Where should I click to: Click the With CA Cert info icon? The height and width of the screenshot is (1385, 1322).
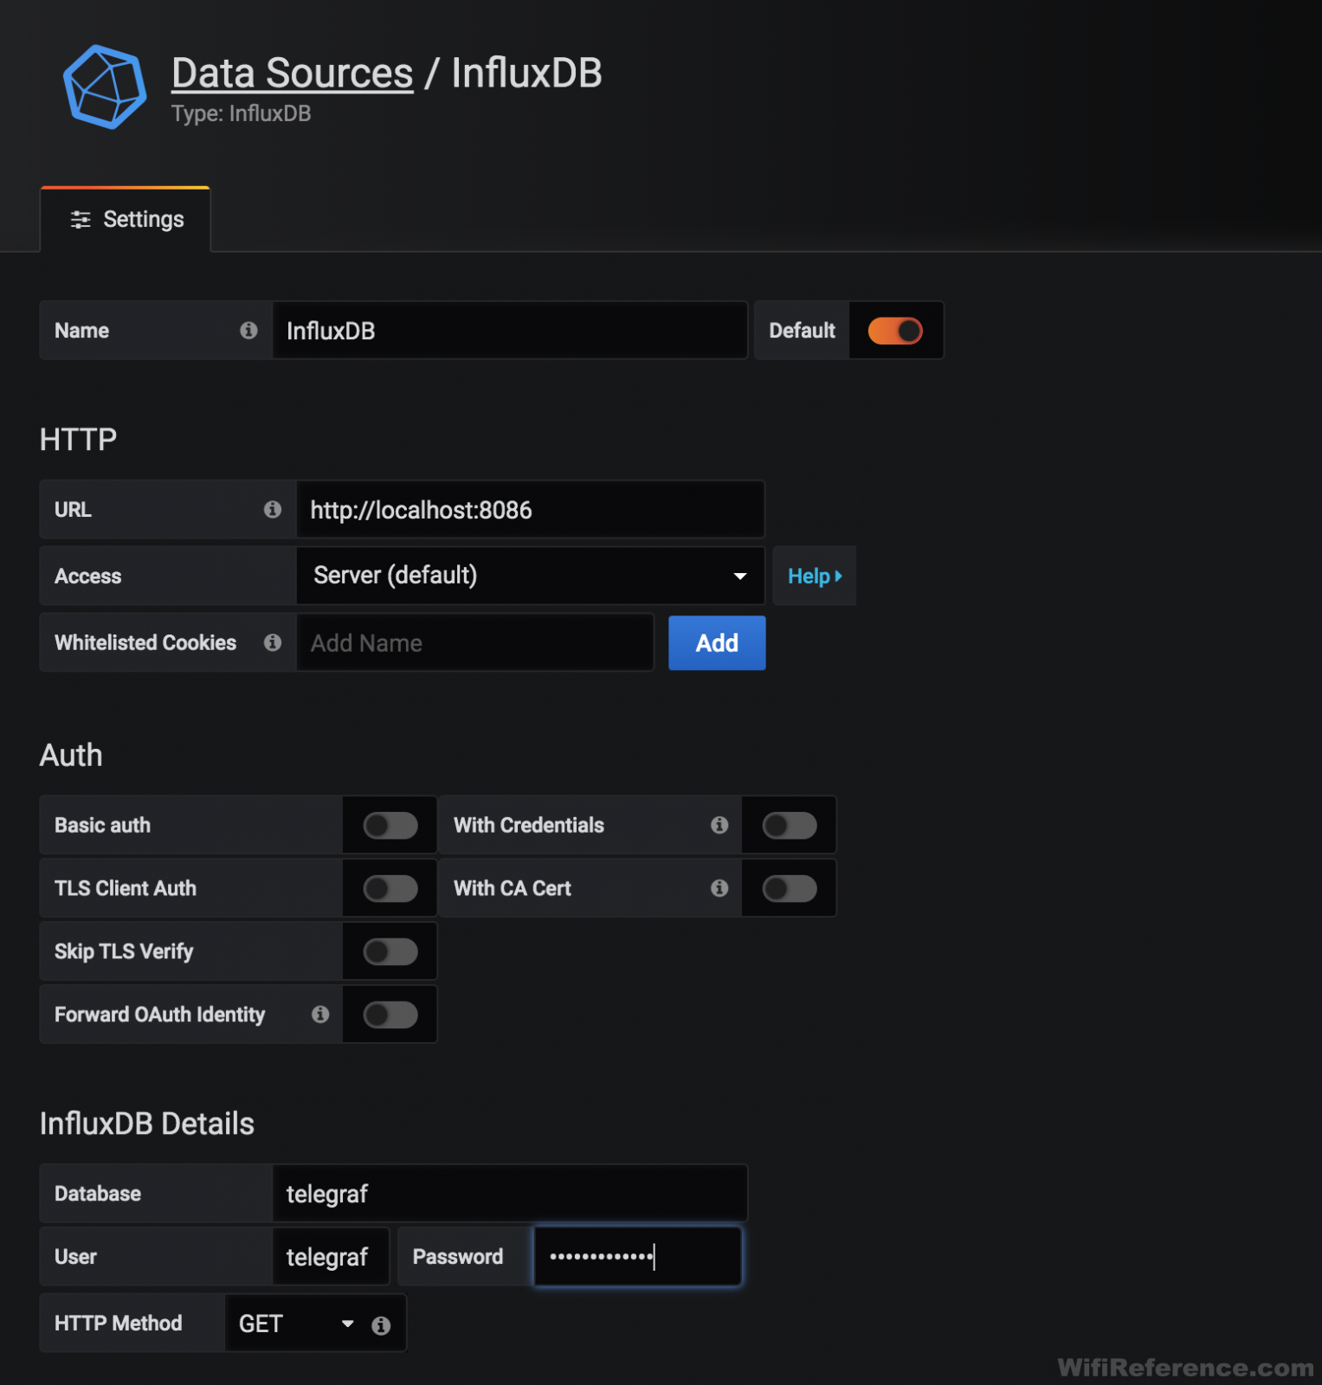pos(719,888)
